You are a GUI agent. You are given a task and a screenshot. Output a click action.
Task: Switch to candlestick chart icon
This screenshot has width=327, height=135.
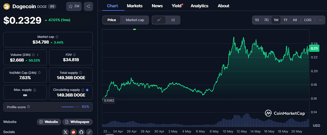click(173, 20)
